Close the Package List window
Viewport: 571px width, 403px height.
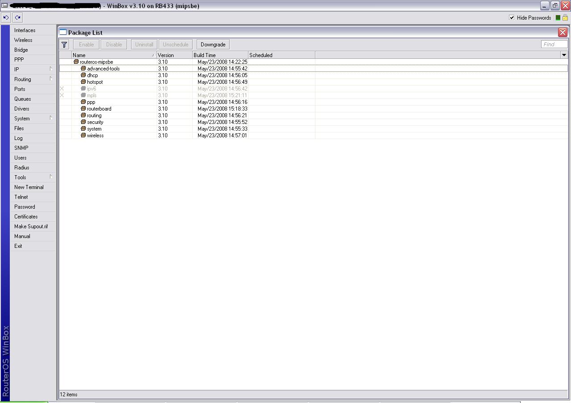[563, 32]
